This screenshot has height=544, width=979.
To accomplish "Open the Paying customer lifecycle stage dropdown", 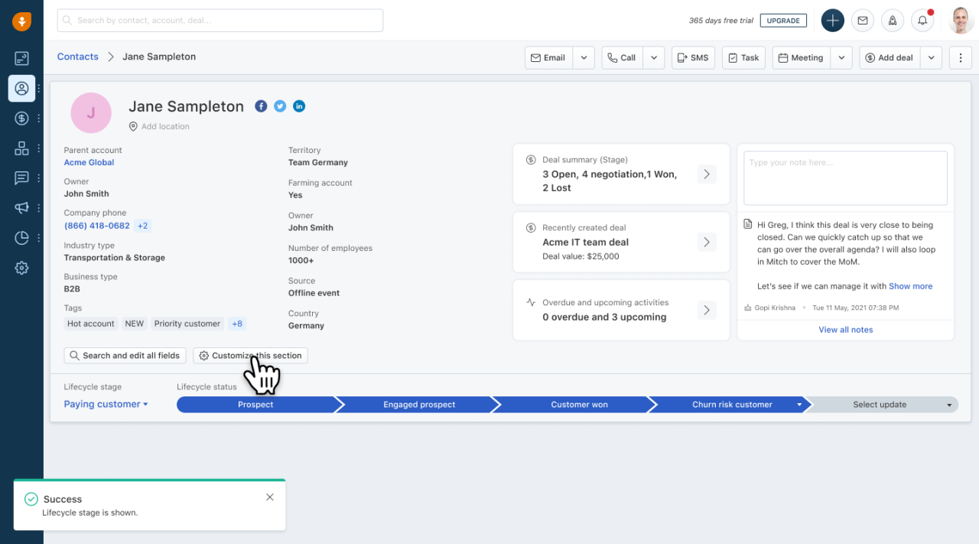I will [106, 405].
